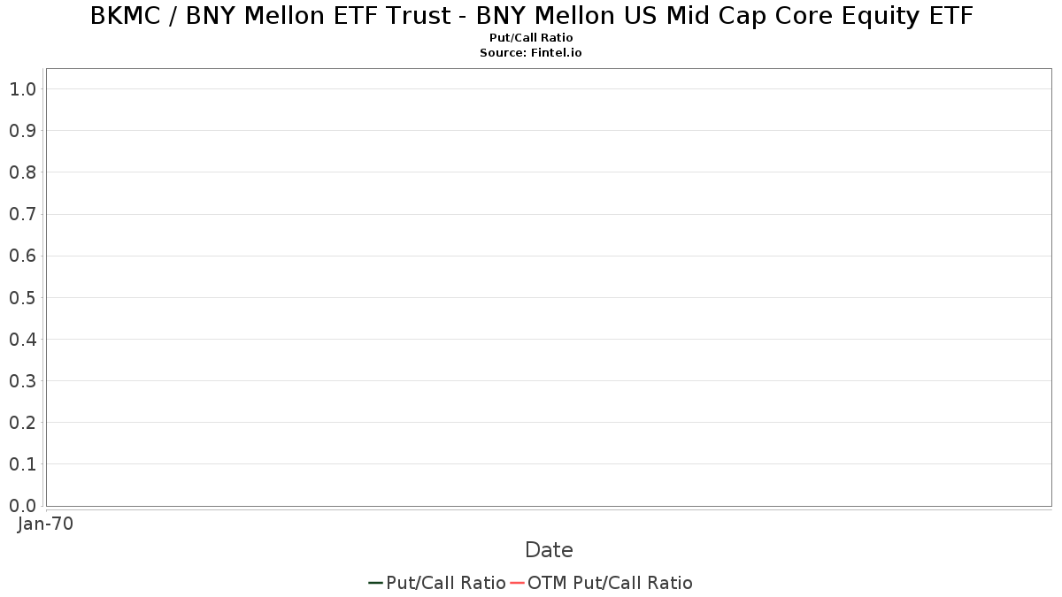
Task: Click the 0.0 y-axis label
Action: pyautogui.click(x=22, y=506)
